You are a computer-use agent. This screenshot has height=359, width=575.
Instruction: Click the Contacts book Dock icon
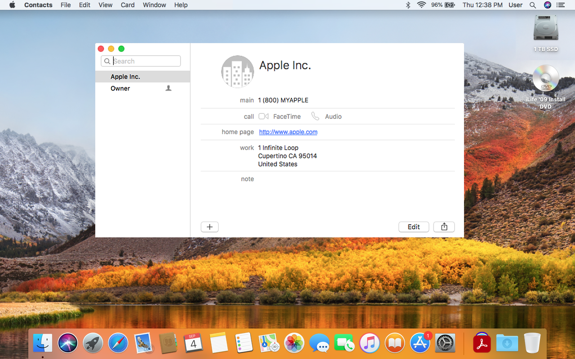coord(168,344)
